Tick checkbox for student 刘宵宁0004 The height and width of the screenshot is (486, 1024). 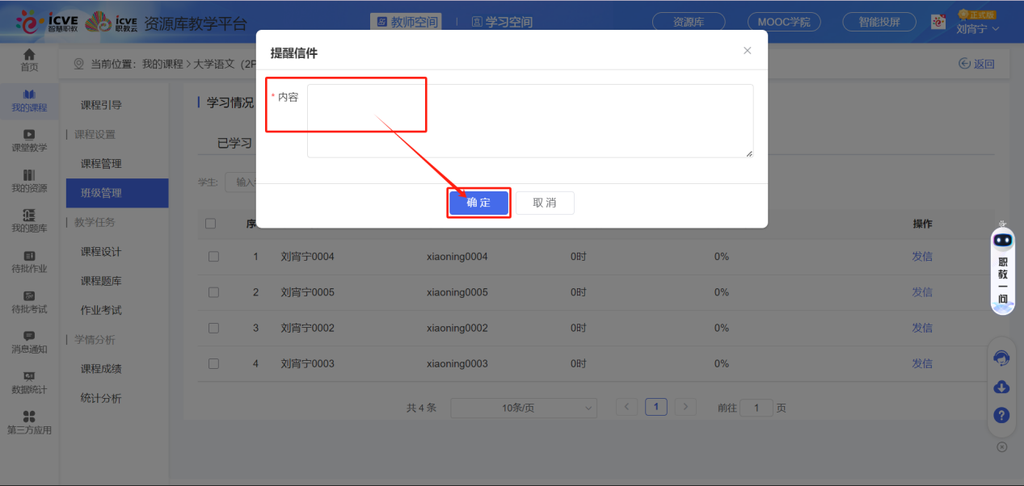[x=213, y=257]
